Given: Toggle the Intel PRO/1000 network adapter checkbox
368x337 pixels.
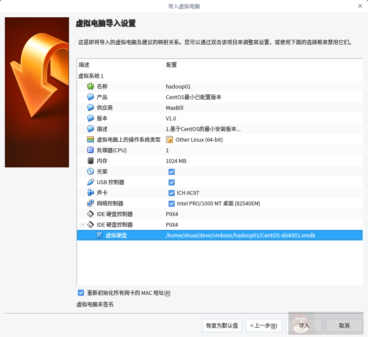Looking at the screenshot, I should [x=171, y=203].
